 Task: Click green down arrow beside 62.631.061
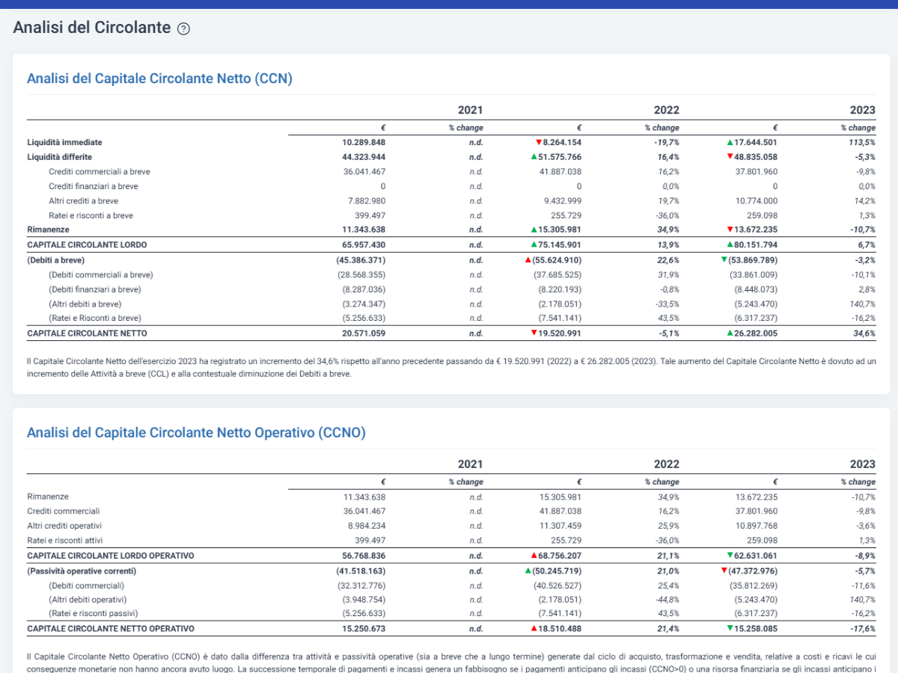(730, 556)
